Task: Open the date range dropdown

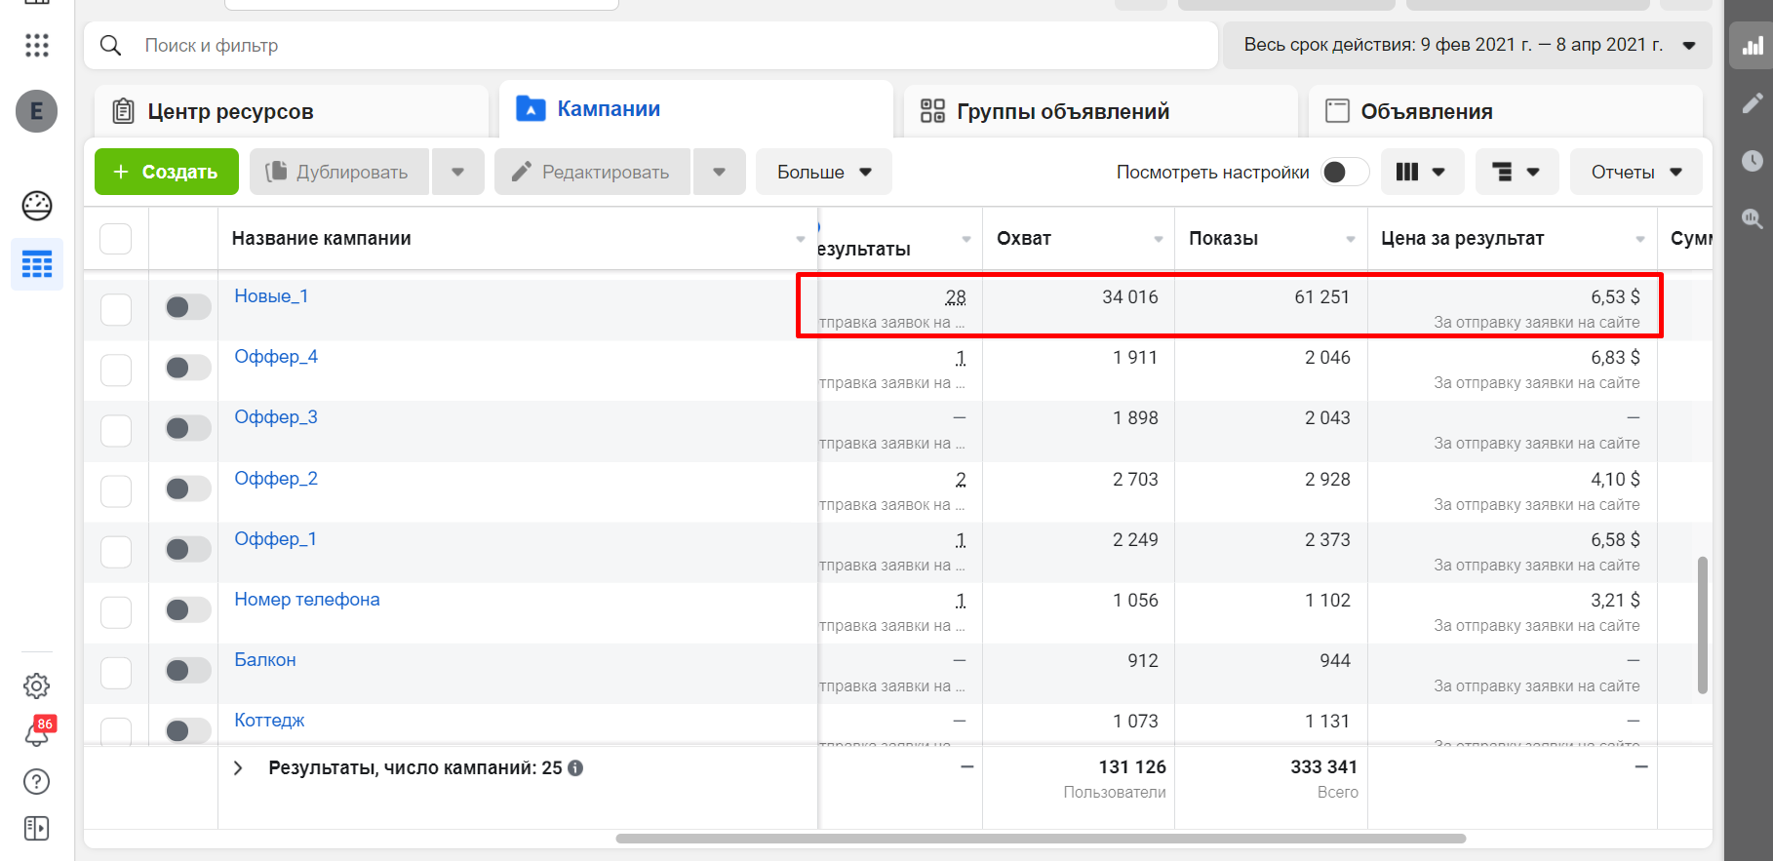Action: [x=1467, y=46]
